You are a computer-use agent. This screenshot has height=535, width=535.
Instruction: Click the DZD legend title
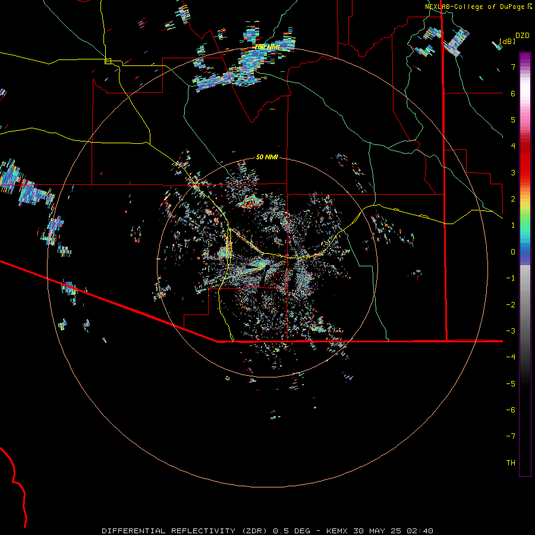(523, 36)
